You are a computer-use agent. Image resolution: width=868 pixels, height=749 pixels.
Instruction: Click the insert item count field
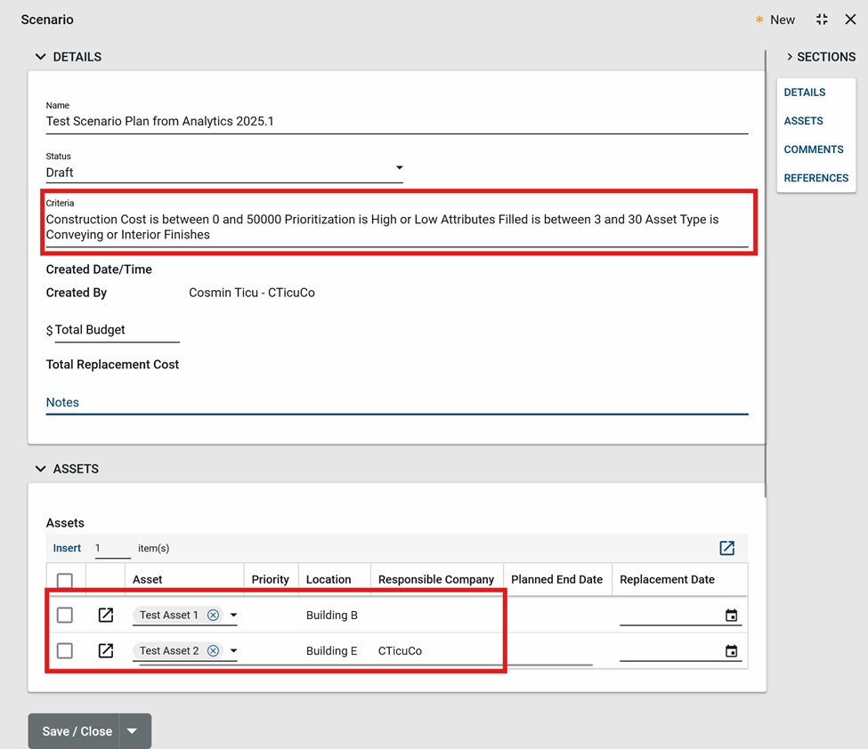tap(112, 548)
